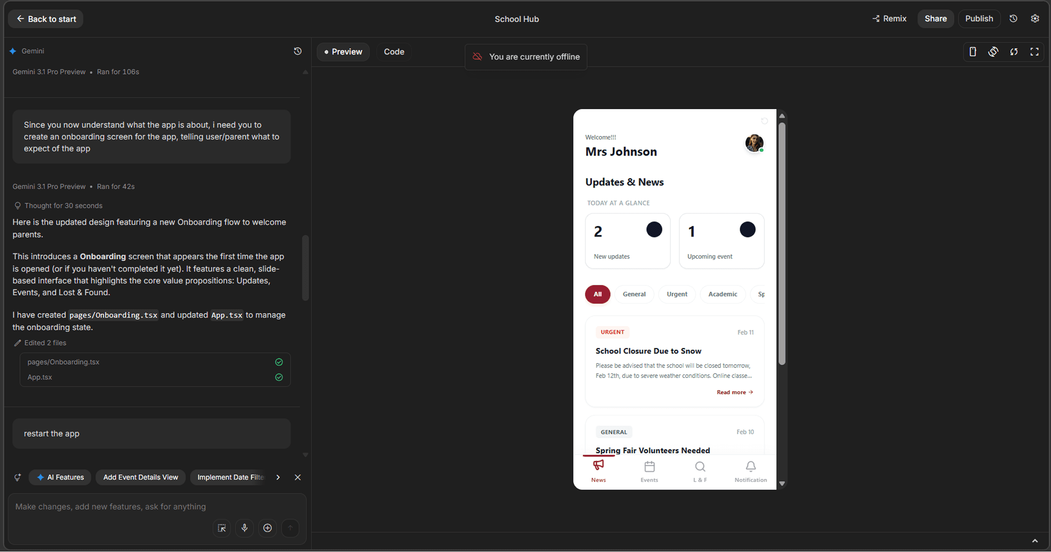Screen dimensions: 1051x552
Task: Select the General filter chip
Action: (x=634, y=294)
